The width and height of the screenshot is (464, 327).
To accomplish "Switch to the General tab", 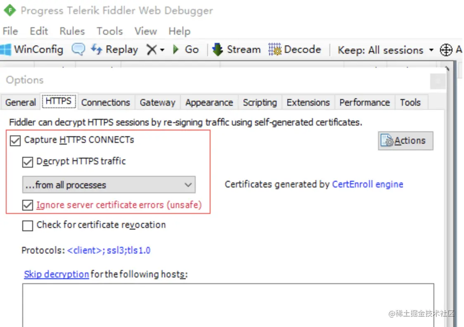I will click(x=20, y=102).
